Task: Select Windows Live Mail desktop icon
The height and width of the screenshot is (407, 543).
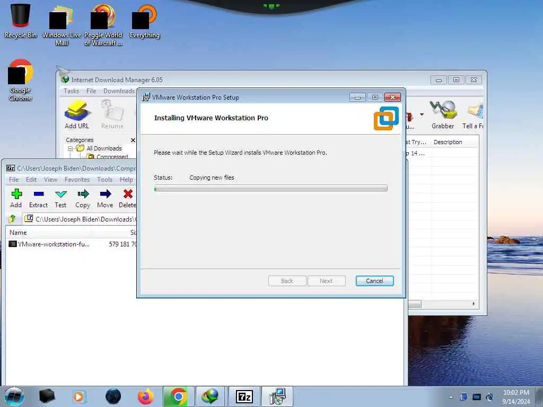Action: tap(62, 24)
